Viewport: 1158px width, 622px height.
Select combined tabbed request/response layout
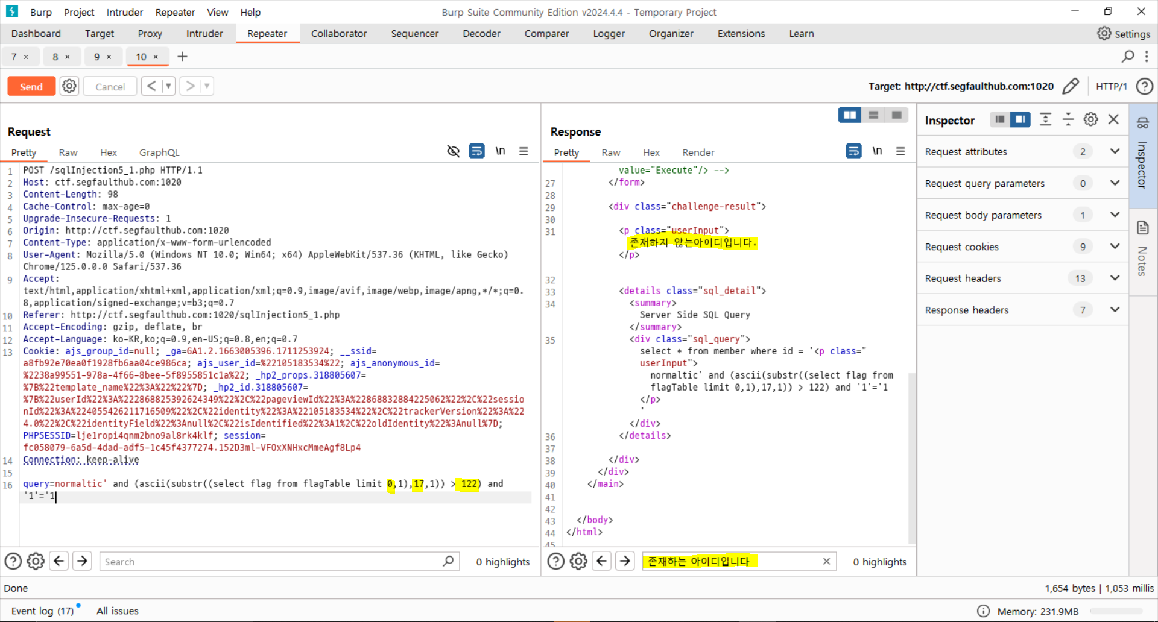pyautogui.click(x=897, y=115)
